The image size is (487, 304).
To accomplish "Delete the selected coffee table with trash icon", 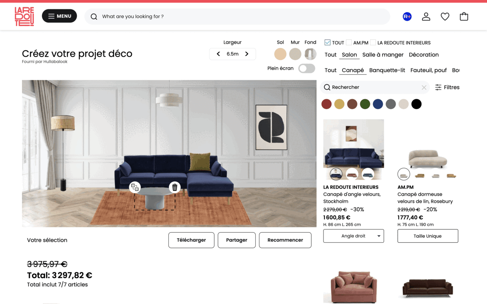I will click(175, 187).
